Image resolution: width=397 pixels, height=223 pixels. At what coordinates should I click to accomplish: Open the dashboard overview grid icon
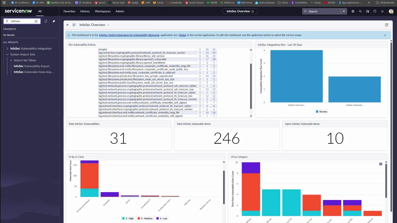click(74, 25)
